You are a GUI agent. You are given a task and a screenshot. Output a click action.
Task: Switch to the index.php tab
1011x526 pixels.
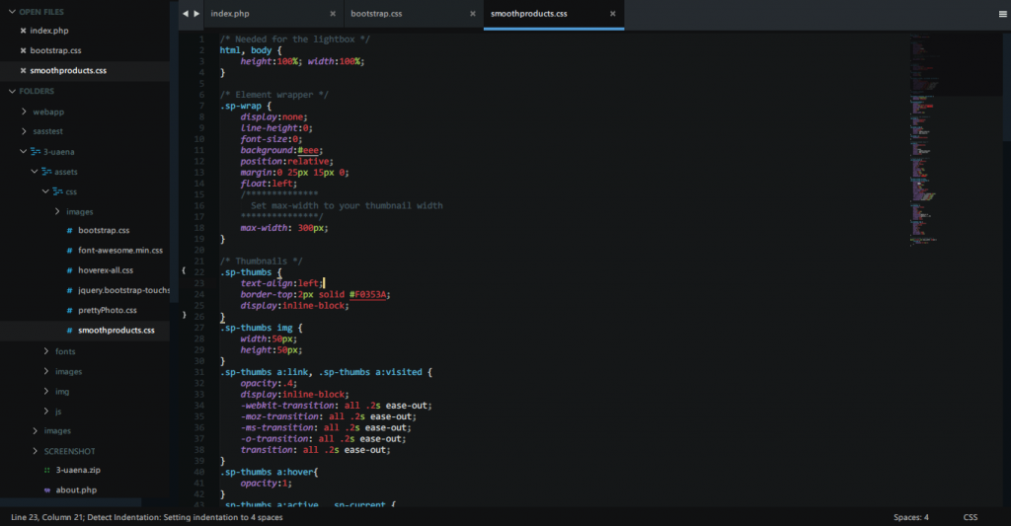tap(229, 14)
